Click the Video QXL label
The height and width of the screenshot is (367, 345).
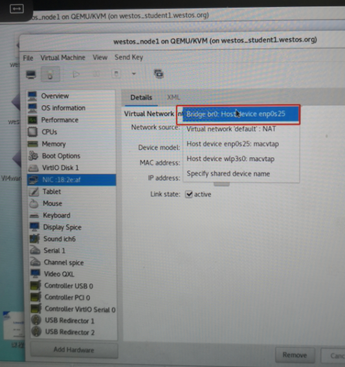point(59,274)
